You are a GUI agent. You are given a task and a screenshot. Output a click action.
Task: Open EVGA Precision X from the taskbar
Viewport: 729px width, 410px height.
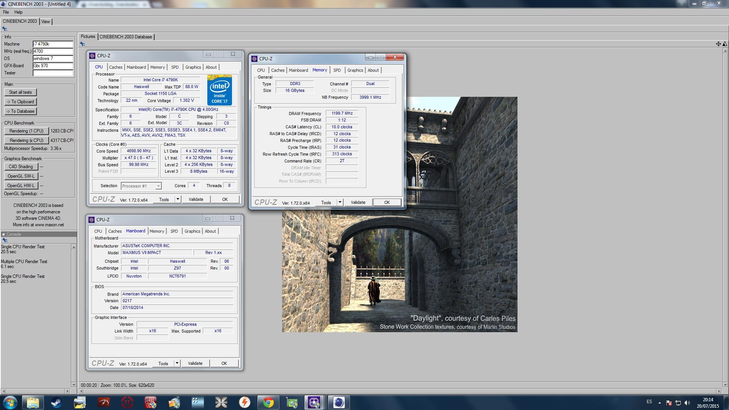(x=221, y=402)
